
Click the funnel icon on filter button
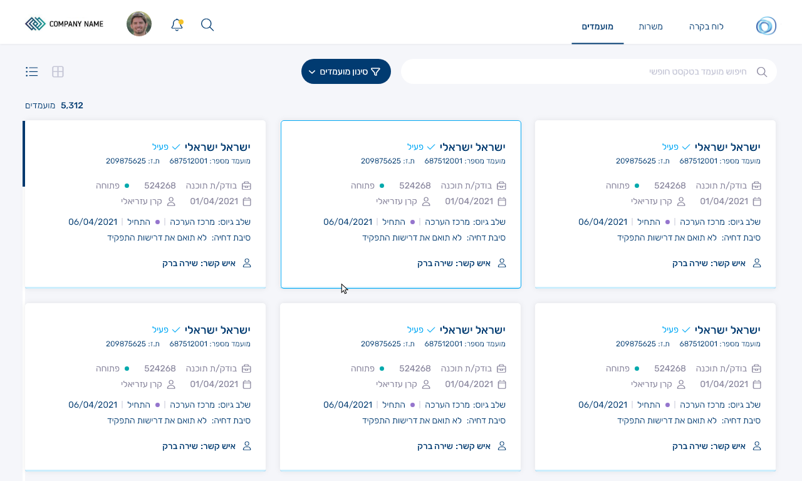point(376,72)
